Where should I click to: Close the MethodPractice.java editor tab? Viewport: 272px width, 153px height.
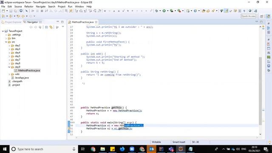[x=96, y=22]
